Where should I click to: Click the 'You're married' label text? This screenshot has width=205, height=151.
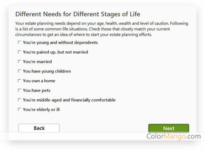coord(37,61)
